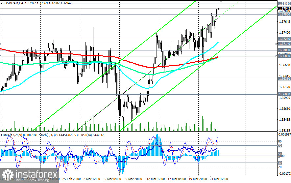Click the 1.35435 price scale value
The height and width of the screenshot is (183, 291).
[x=284, y=119]
